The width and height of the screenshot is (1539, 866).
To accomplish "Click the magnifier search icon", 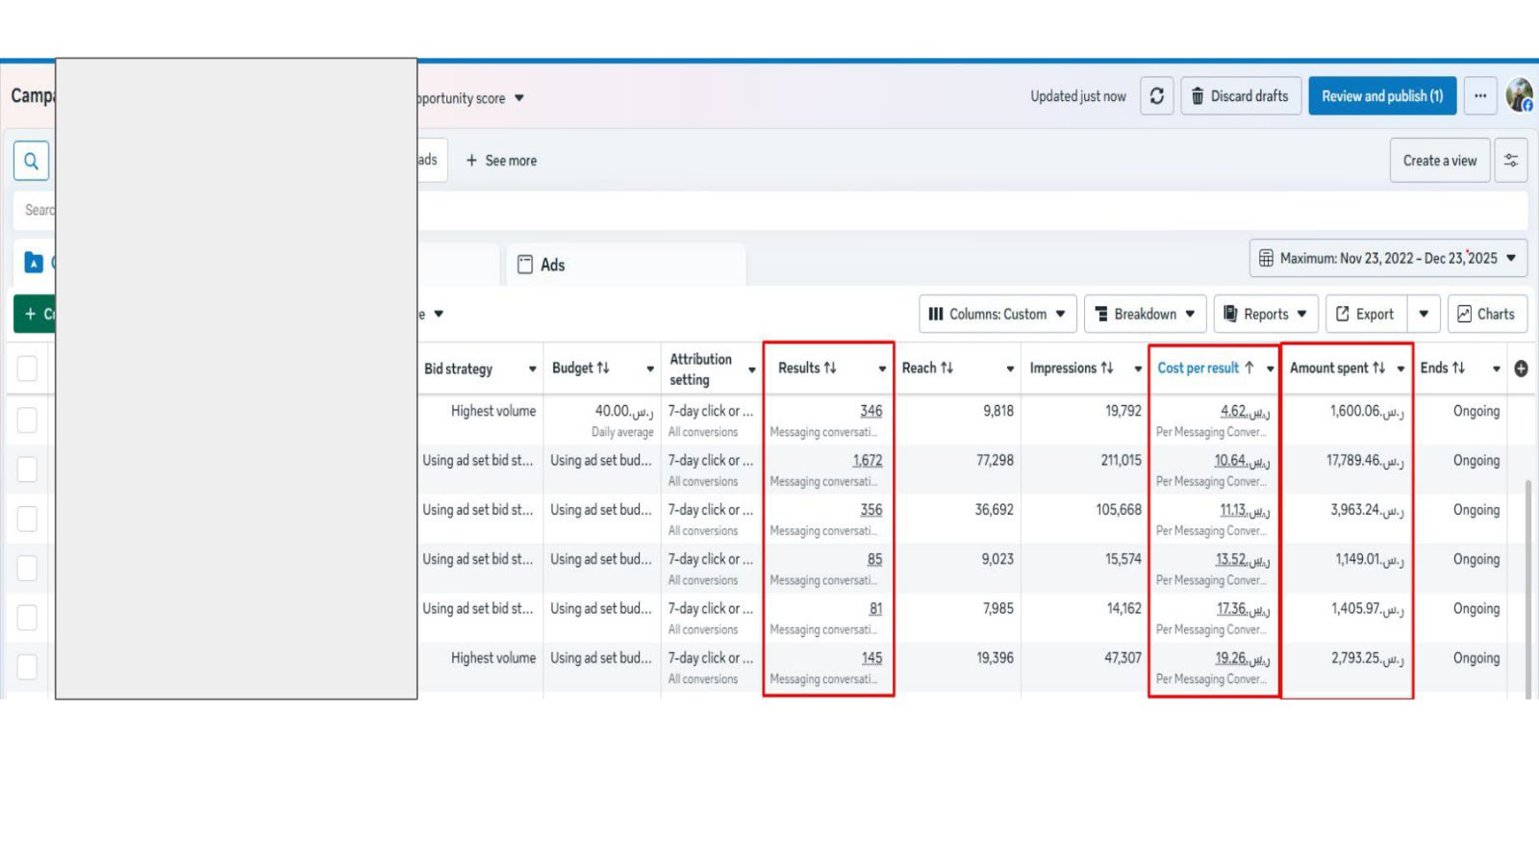I will click(x=31, y=161).
